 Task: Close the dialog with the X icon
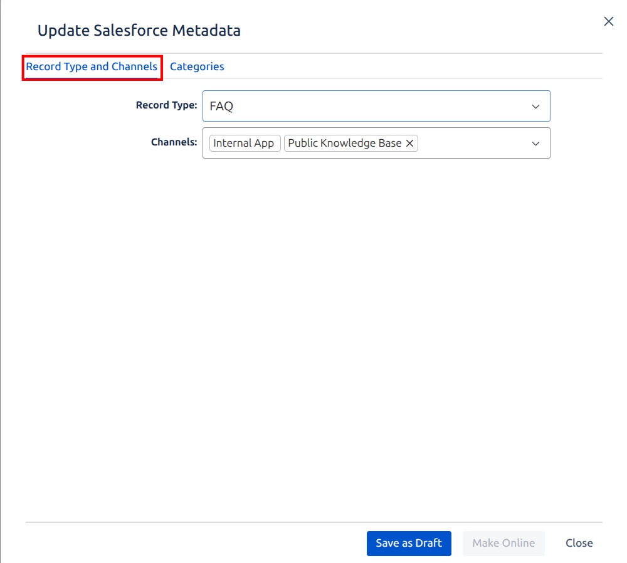(x=608, y=21)
